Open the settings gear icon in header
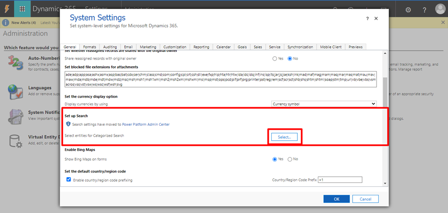The height and width of the screenshot is (213, 448). [408, 10]
